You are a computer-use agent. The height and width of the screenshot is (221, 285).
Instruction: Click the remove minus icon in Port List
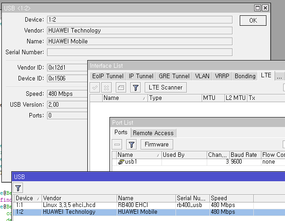[x=117, y=145]
